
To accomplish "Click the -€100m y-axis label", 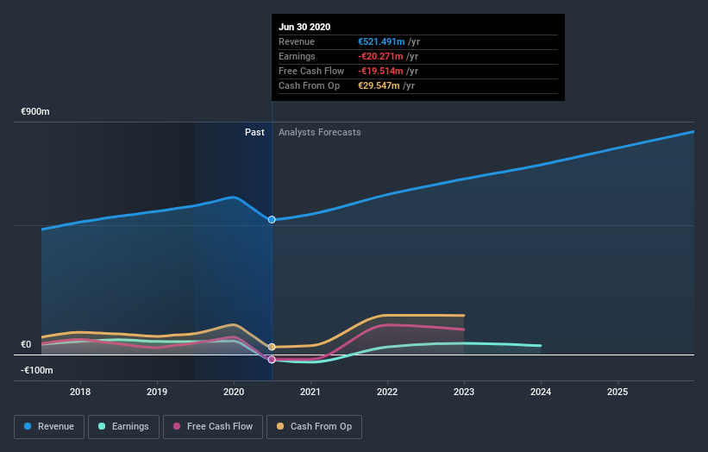I will pos(36,370).
